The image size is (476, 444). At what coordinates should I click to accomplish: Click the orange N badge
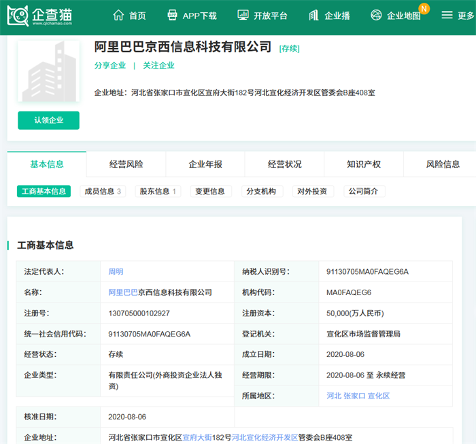pos(424,8)
